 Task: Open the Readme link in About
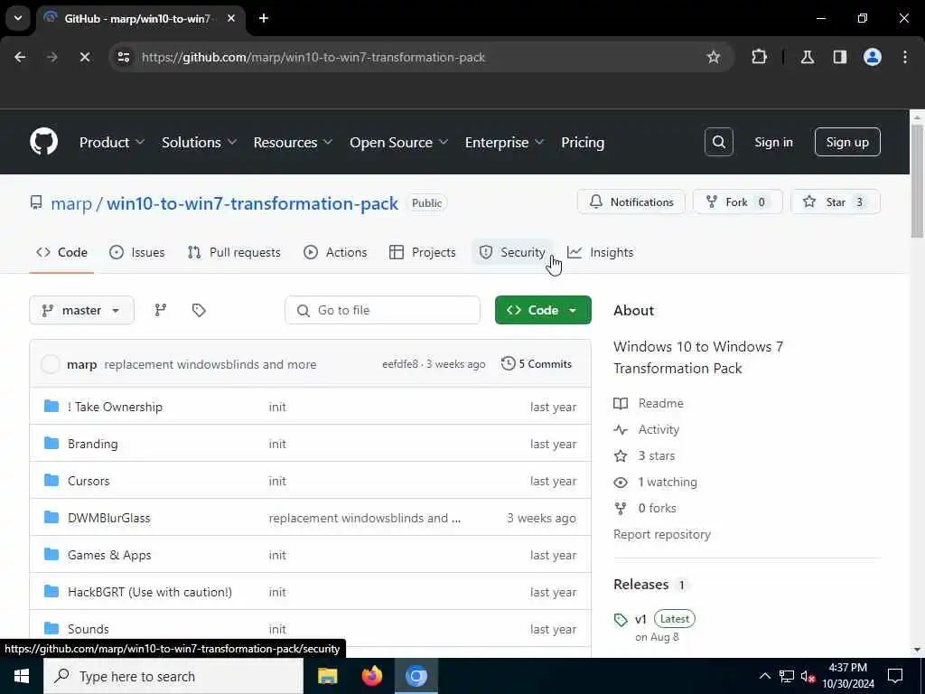pos(649,403)
